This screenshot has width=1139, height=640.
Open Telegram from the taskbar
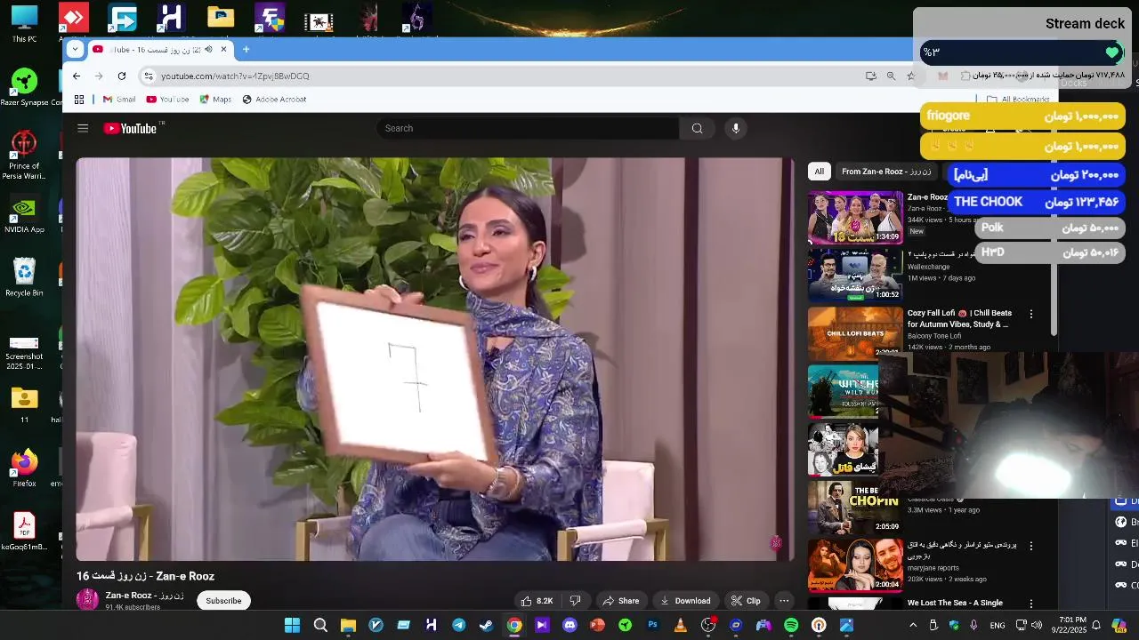(458, 626)
